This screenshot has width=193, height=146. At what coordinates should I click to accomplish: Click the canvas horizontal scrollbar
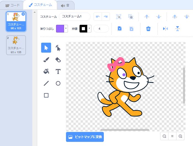point(125,130)
